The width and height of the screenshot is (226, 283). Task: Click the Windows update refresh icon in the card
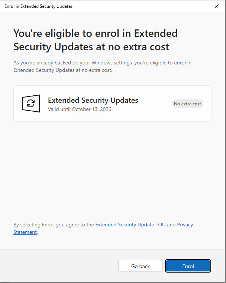tap(31, 104)
